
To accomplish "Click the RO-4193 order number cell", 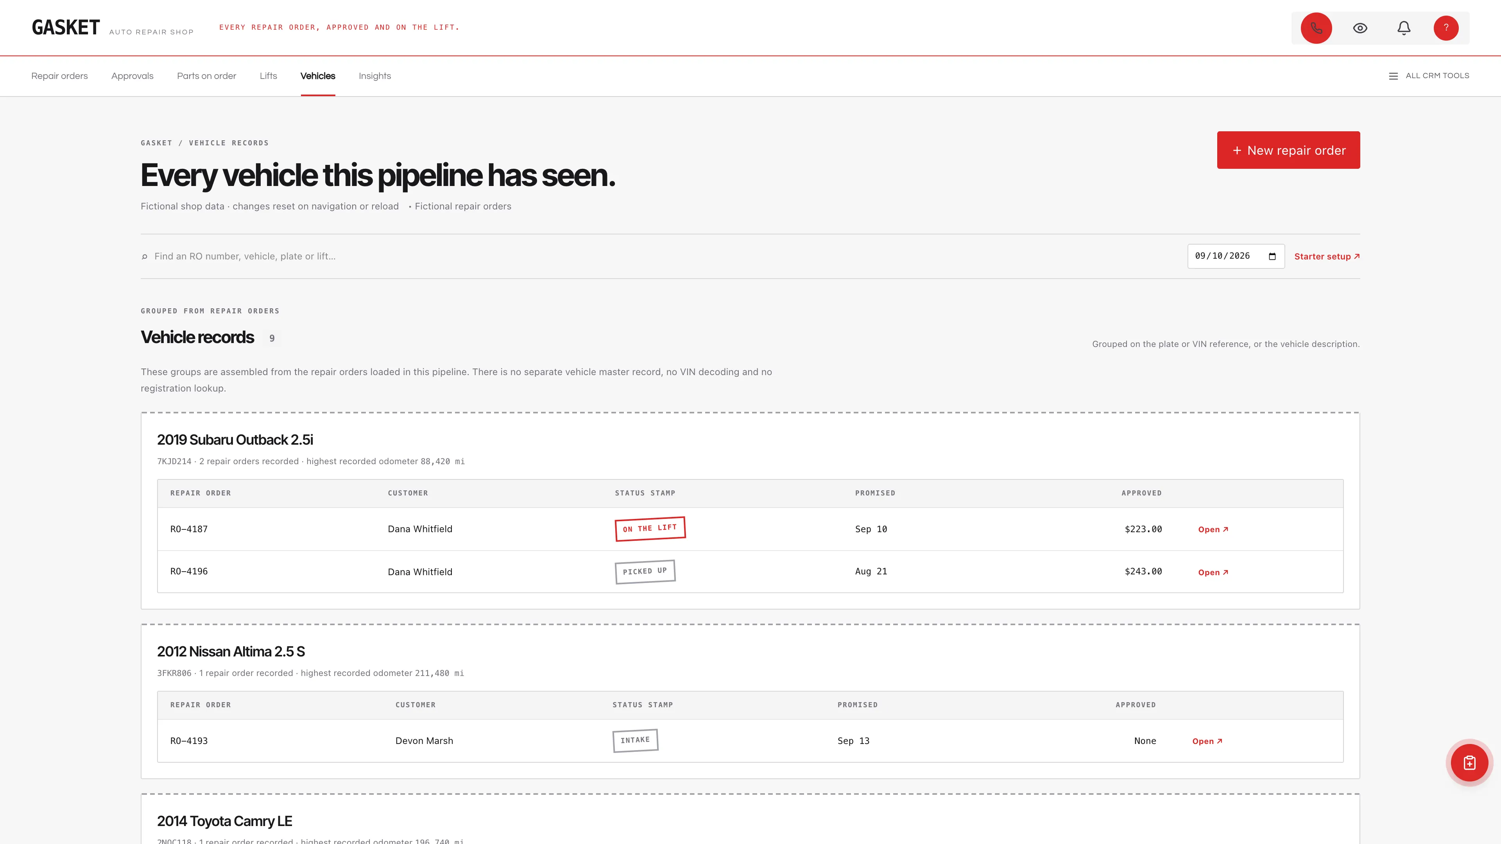I will (189, 741).
